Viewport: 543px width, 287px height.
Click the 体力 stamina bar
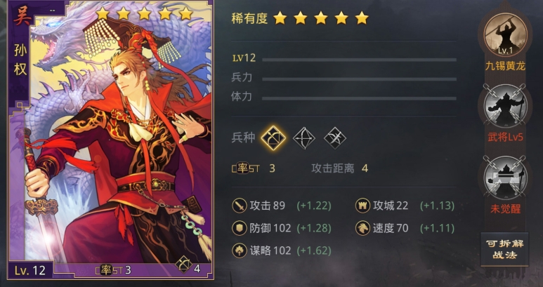359,98
